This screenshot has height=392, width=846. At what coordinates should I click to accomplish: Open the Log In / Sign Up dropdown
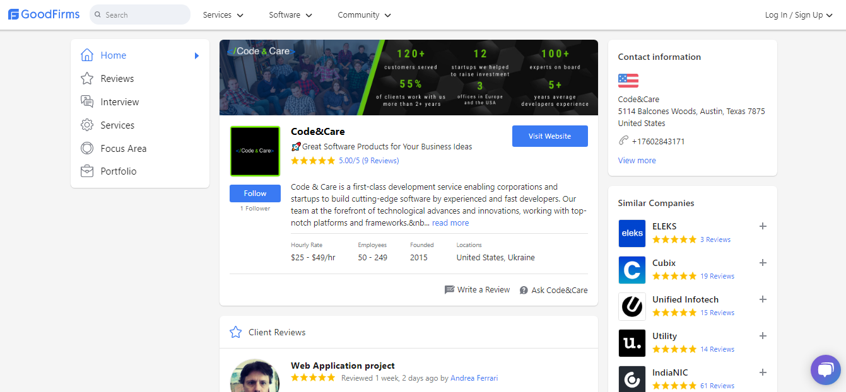(x=799, y=14)
